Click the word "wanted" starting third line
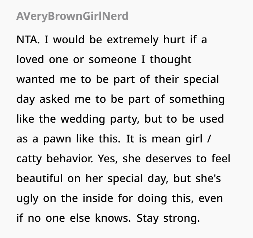The image size is (253, 238). (36, 79)
